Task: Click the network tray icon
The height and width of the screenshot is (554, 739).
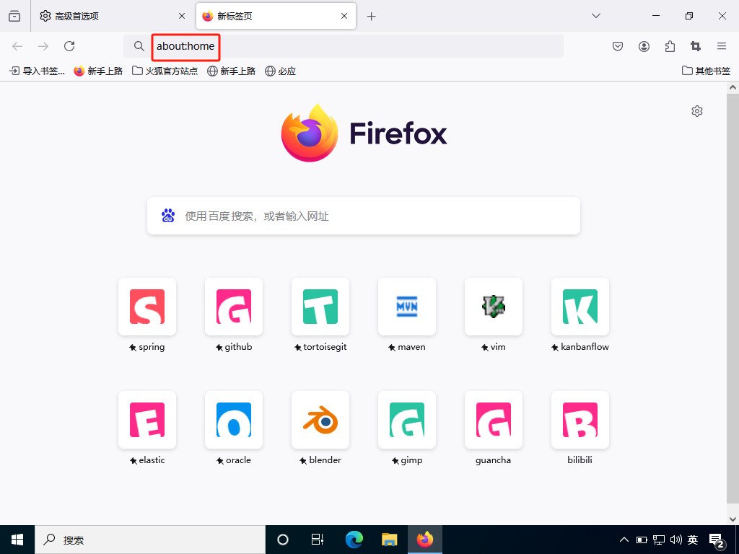Action: tap(658, 540)
